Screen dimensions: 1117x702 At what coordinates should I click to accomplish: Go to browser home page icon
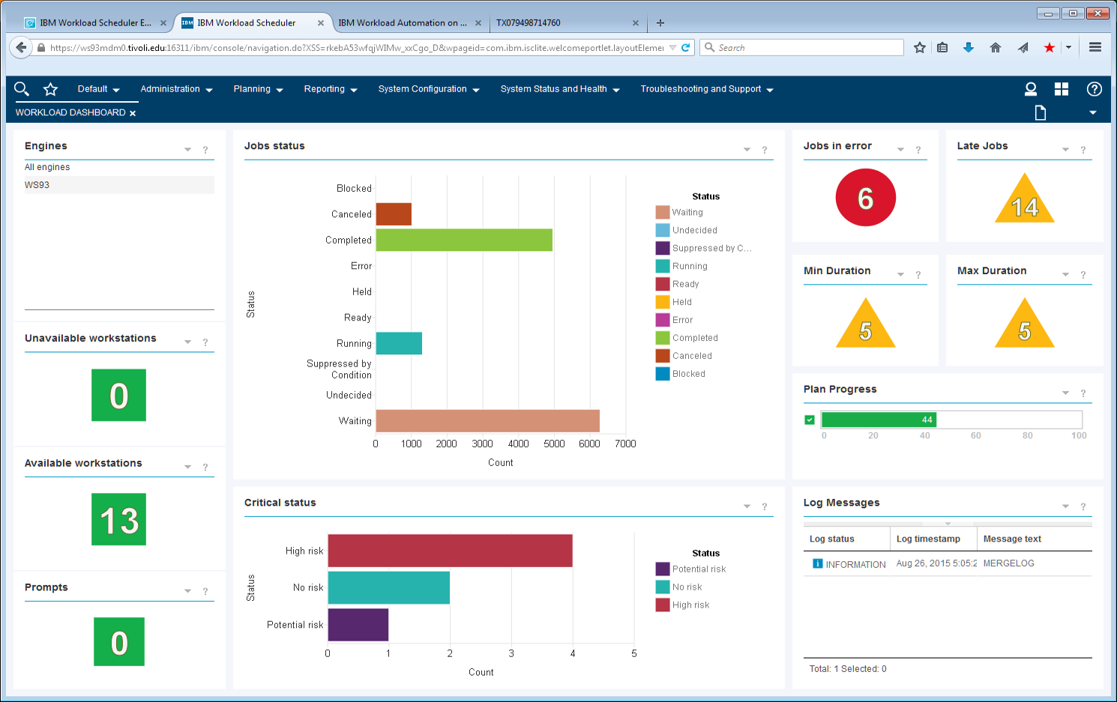coord(996,47)
